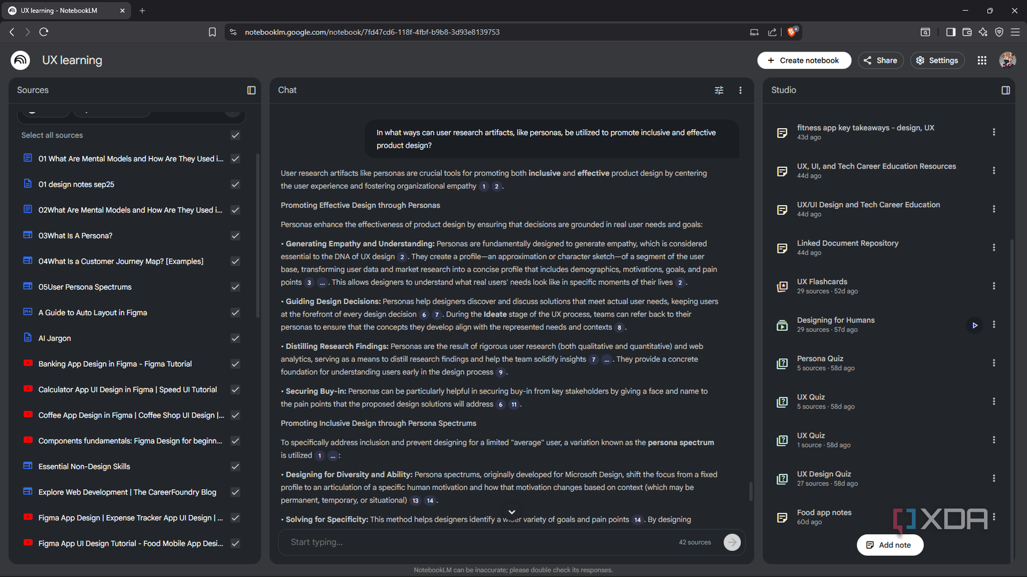Image resolution: width=1027 pixels, height=577 pixels.
Task: Open citation 14 in persona spectrum paragraph
Action: pos(430,501)
